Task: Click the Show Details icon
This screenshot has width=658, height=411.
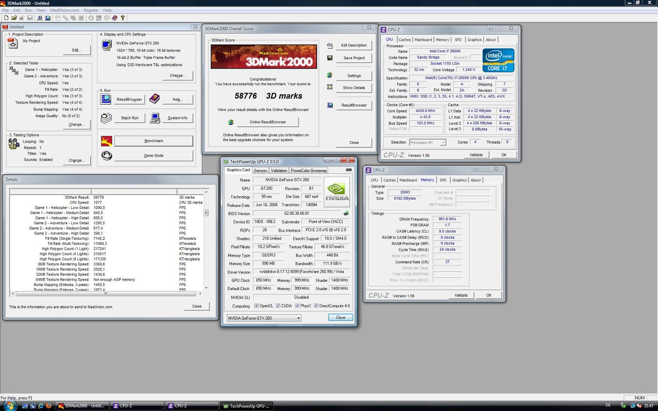Action: (x=330, y=87)
